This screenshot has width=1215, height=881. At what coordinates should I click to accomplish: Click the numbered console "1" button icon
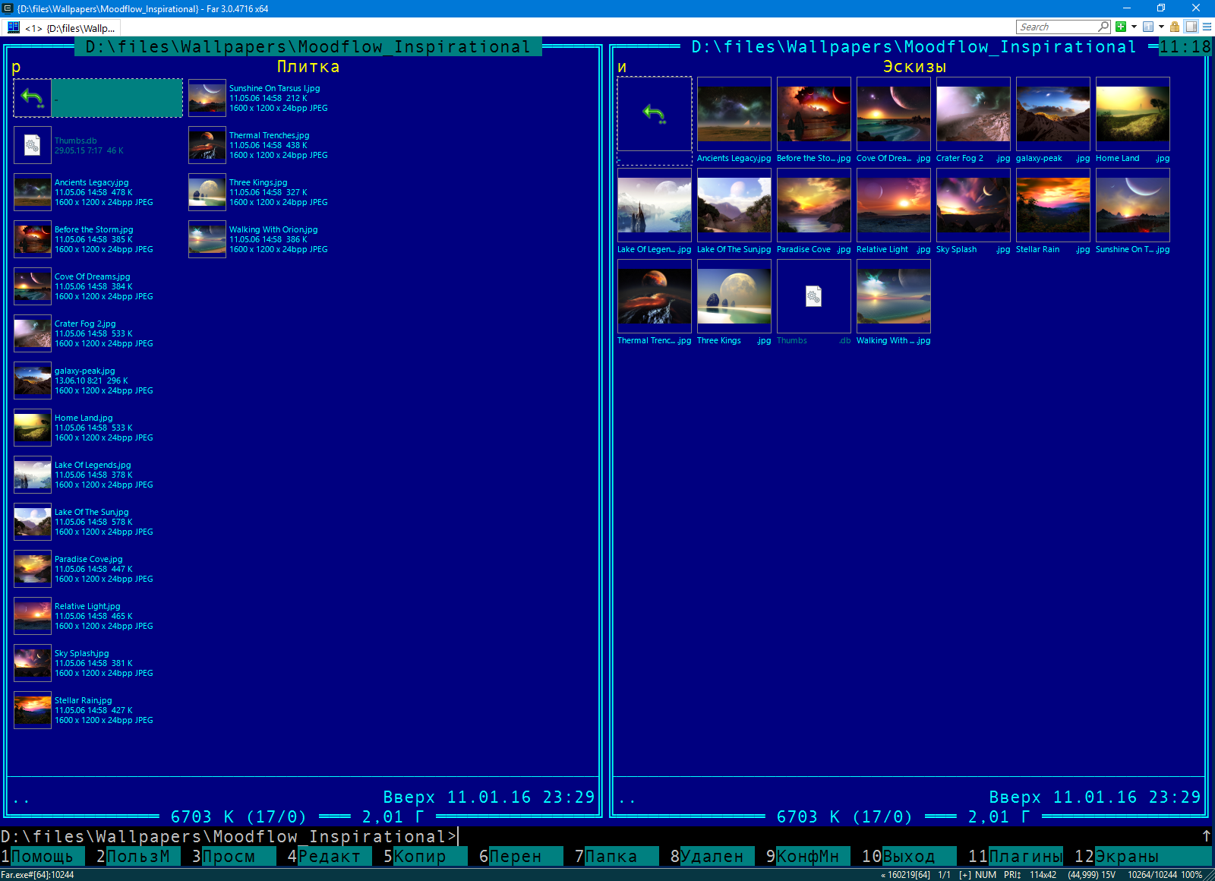(1150, 27)
